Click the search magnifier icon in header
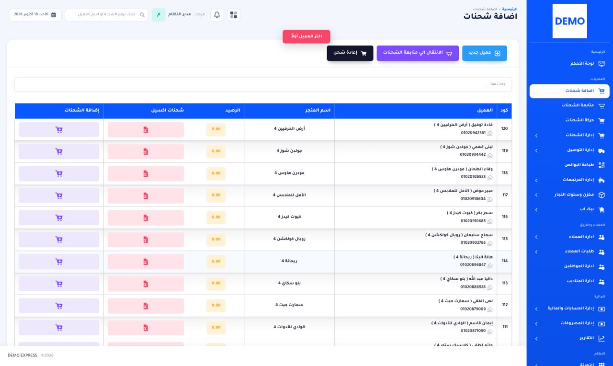Screen dimensions: 613x366 pos(142,15)
